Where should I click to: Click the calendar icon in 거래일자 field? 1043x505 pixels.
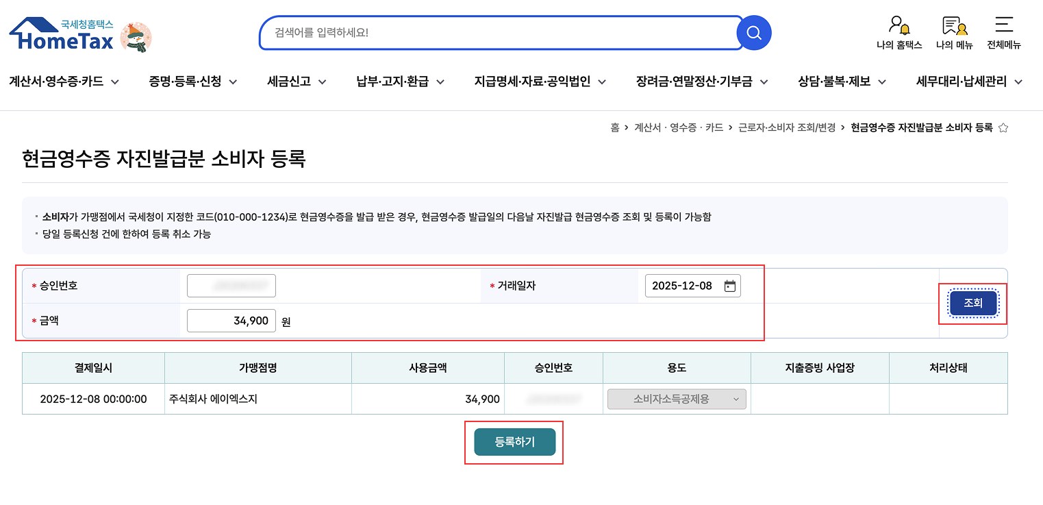pyautogui.click(x=730, y=286)
